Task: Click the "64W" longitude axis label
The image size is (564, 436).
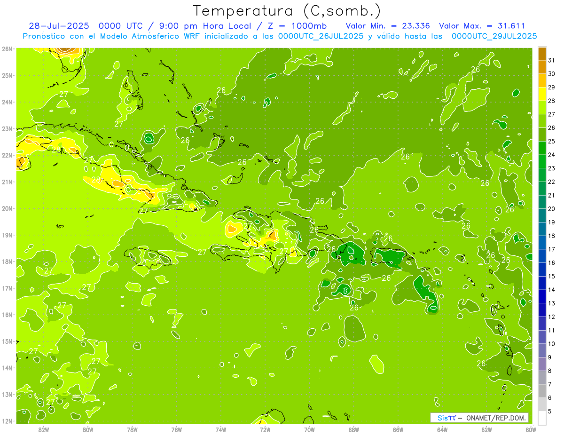Action: 442,429
